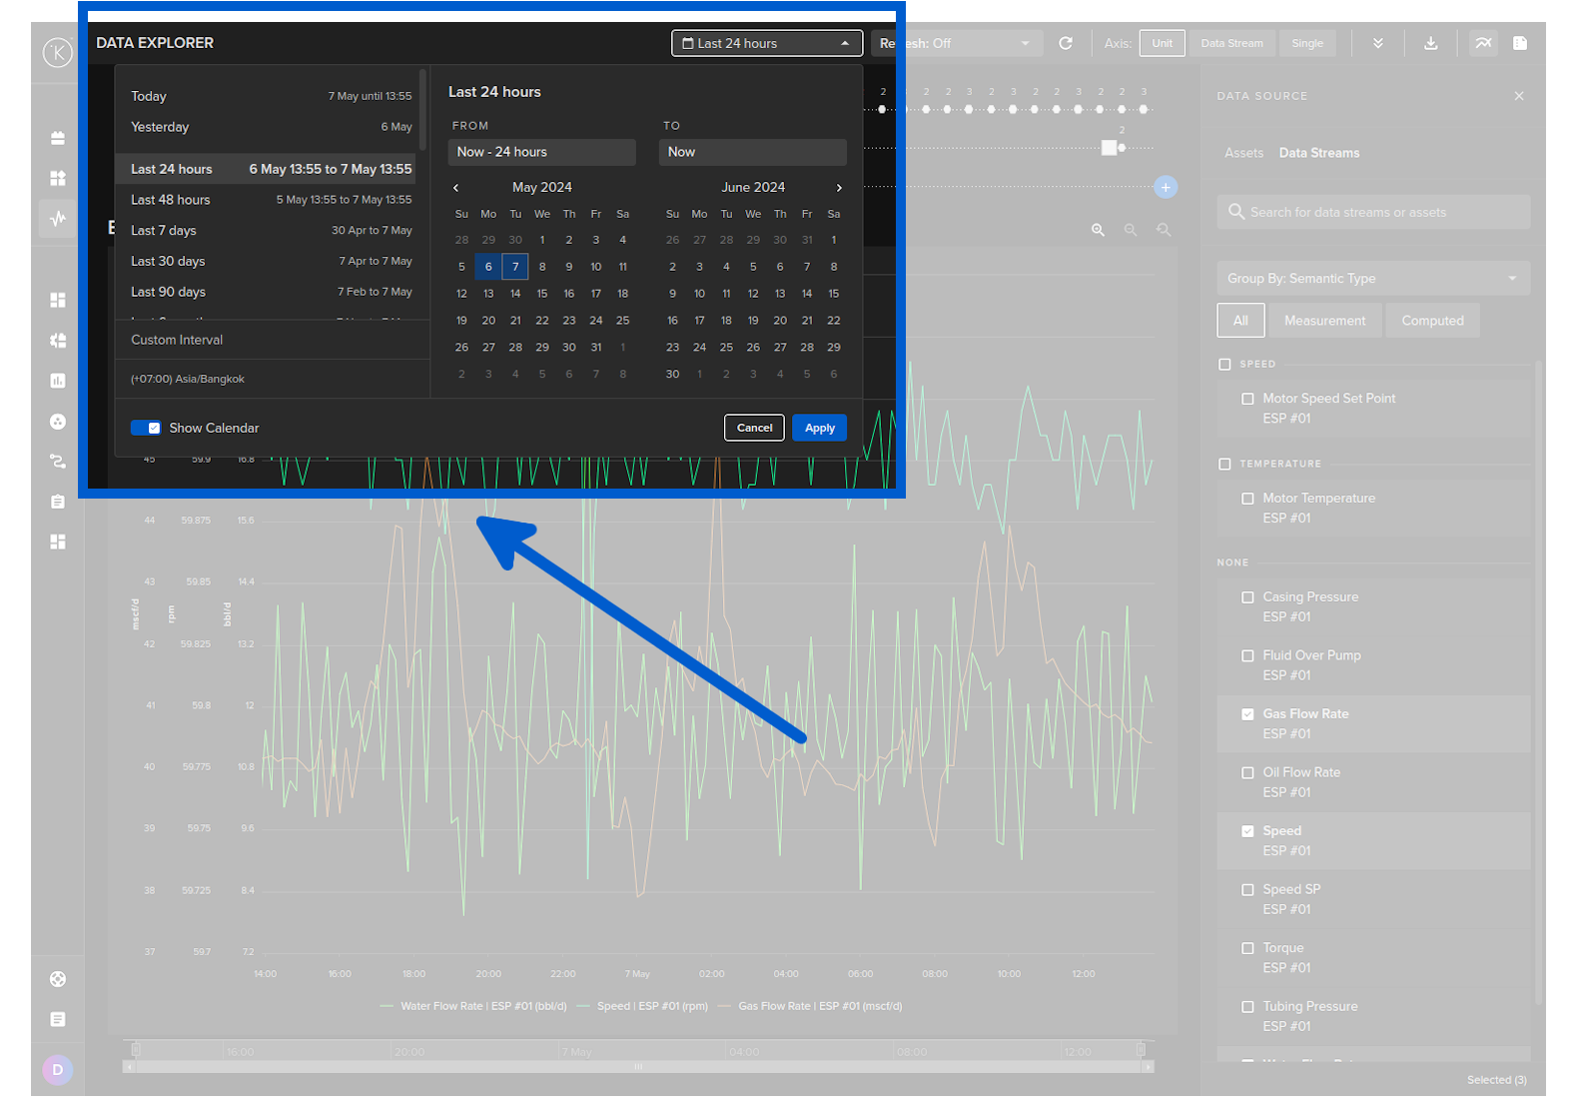This screenshot has width=1578, height=1119.
Task: Click the refresh icon in top toolbar
Action: pos(1066,43)
